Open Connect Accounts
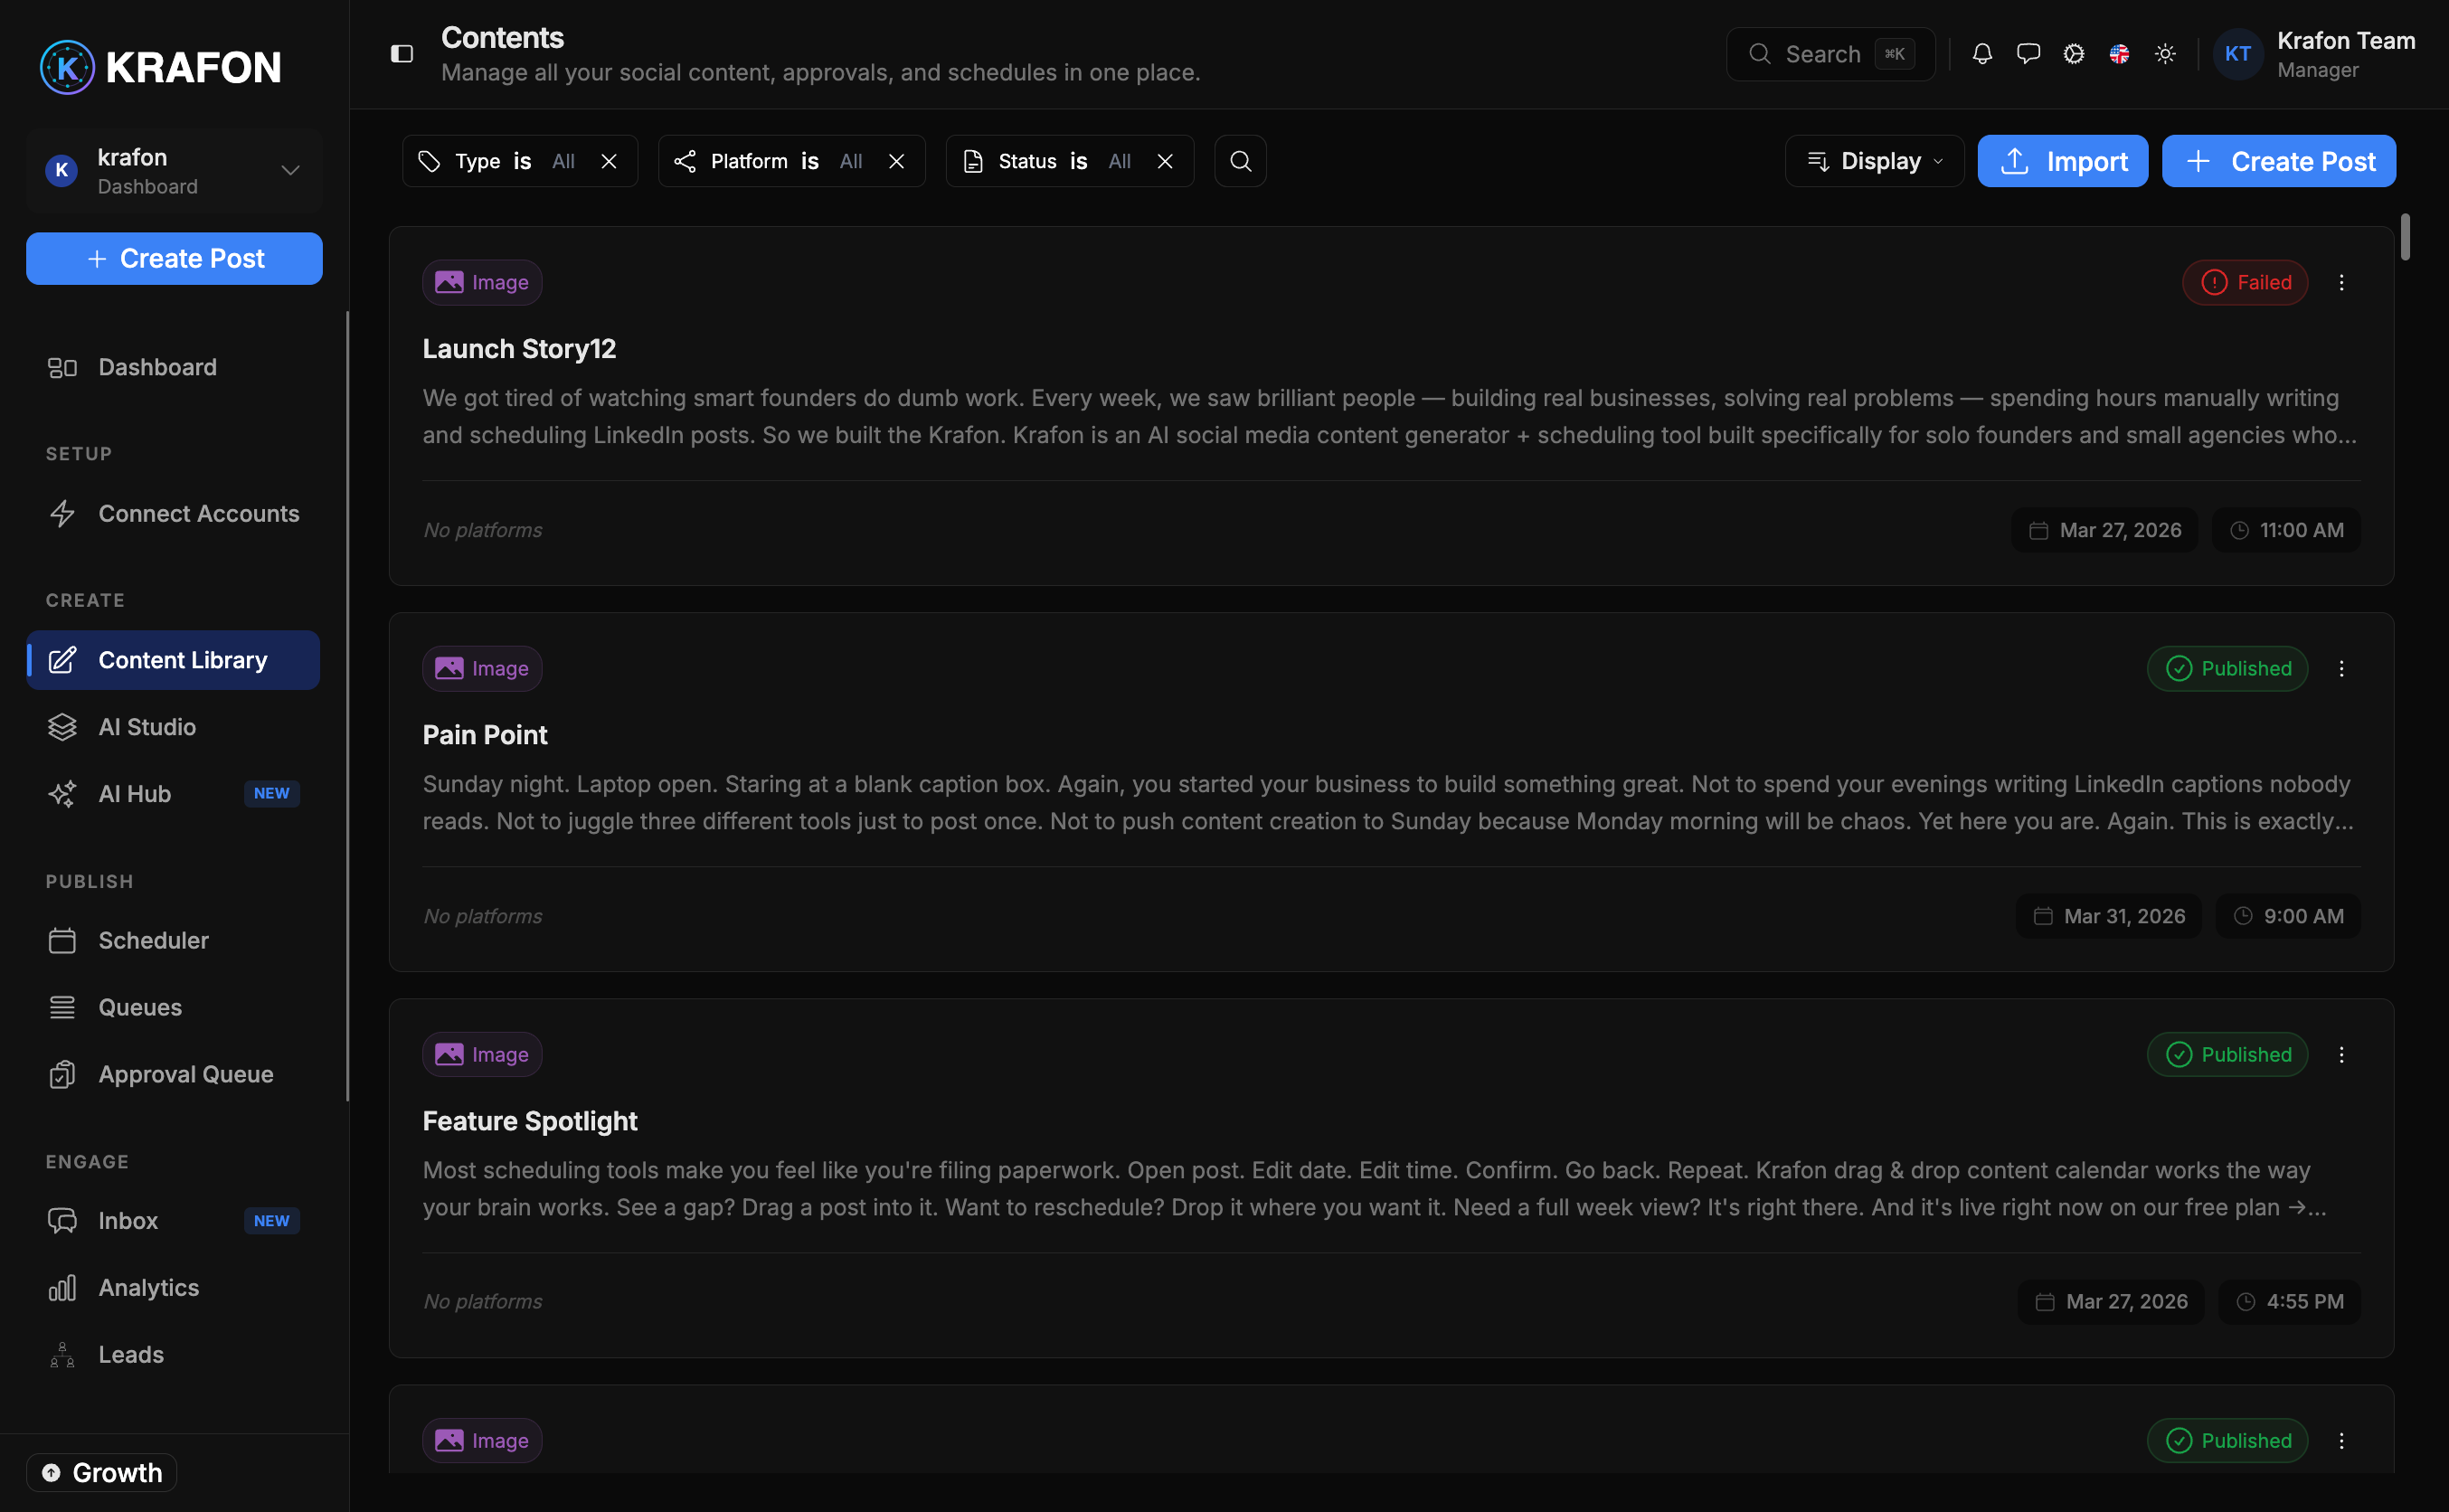 tap(173, 514)
